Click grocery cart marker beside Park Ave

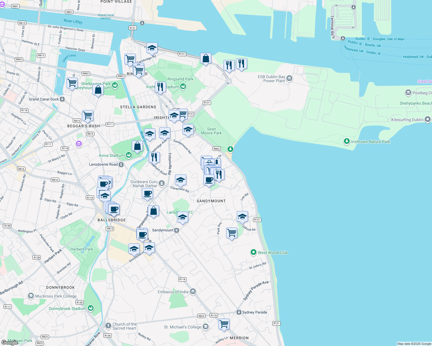(x=232, y=233)
